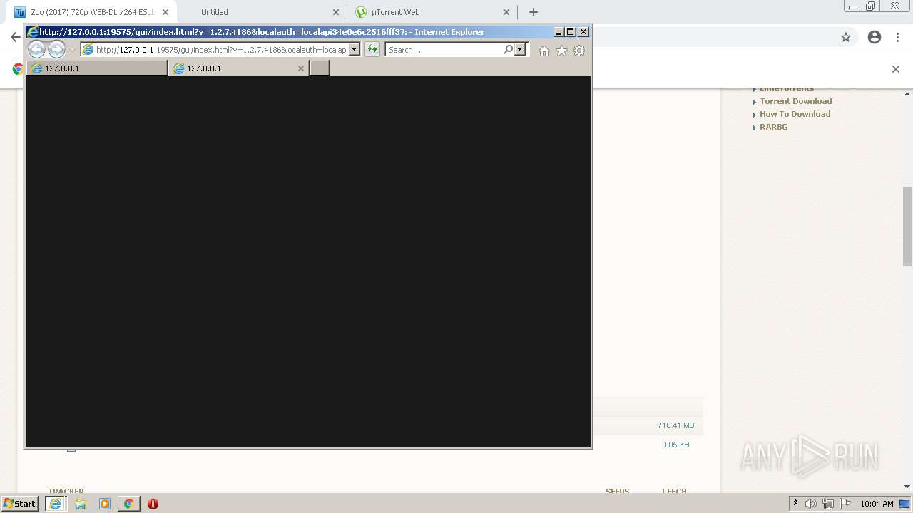Open a new Chrome tab with plus button
This screenshot has width=913, height=513.
tap(534, 12)
